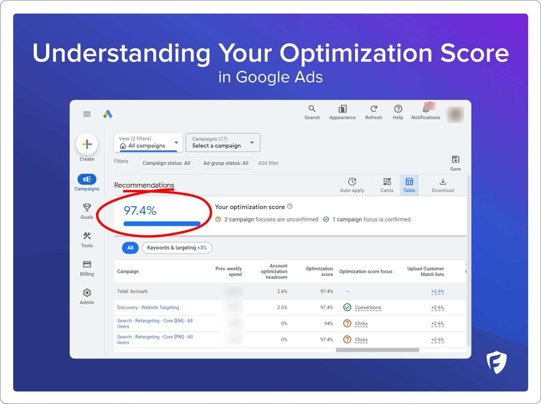Click the 94% score cell
The image size is (541, 404).
coord(328,323)
